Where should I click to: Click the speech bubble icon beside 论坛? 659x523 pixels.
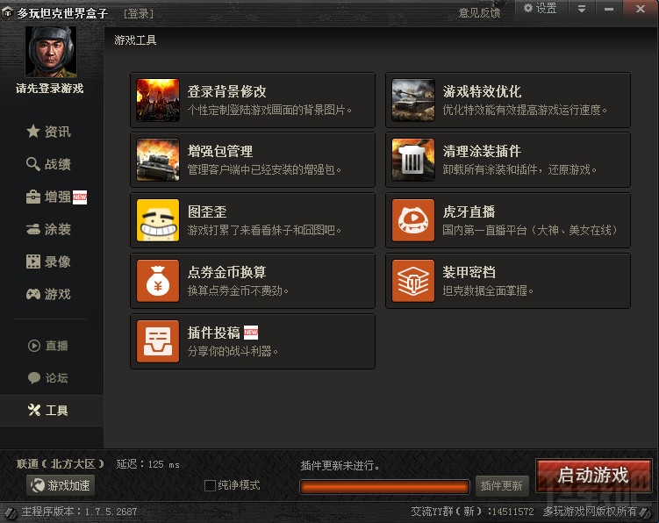(34, 378)
